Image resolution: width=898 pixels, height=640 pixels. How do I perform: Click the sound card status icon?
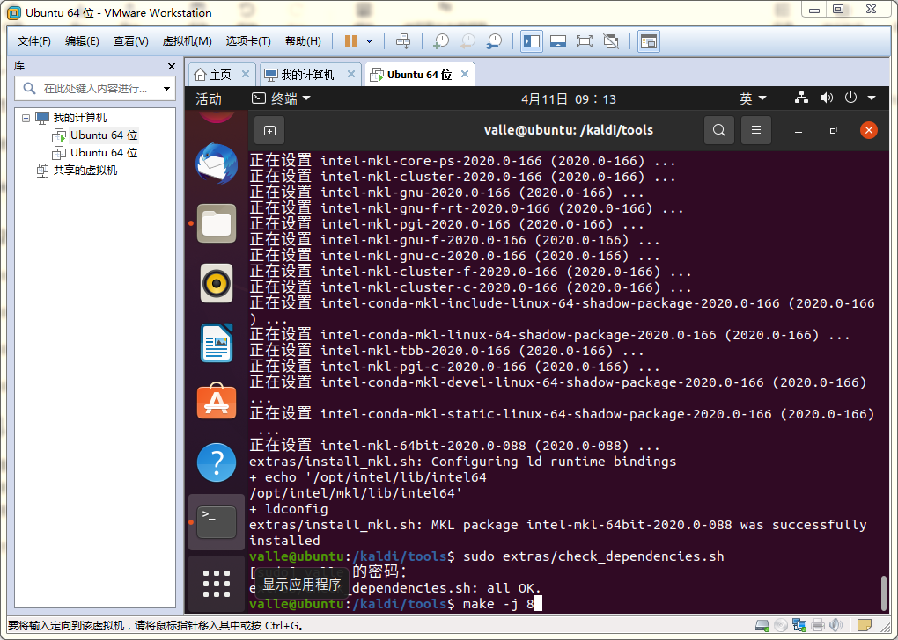[x=836, y=625]
